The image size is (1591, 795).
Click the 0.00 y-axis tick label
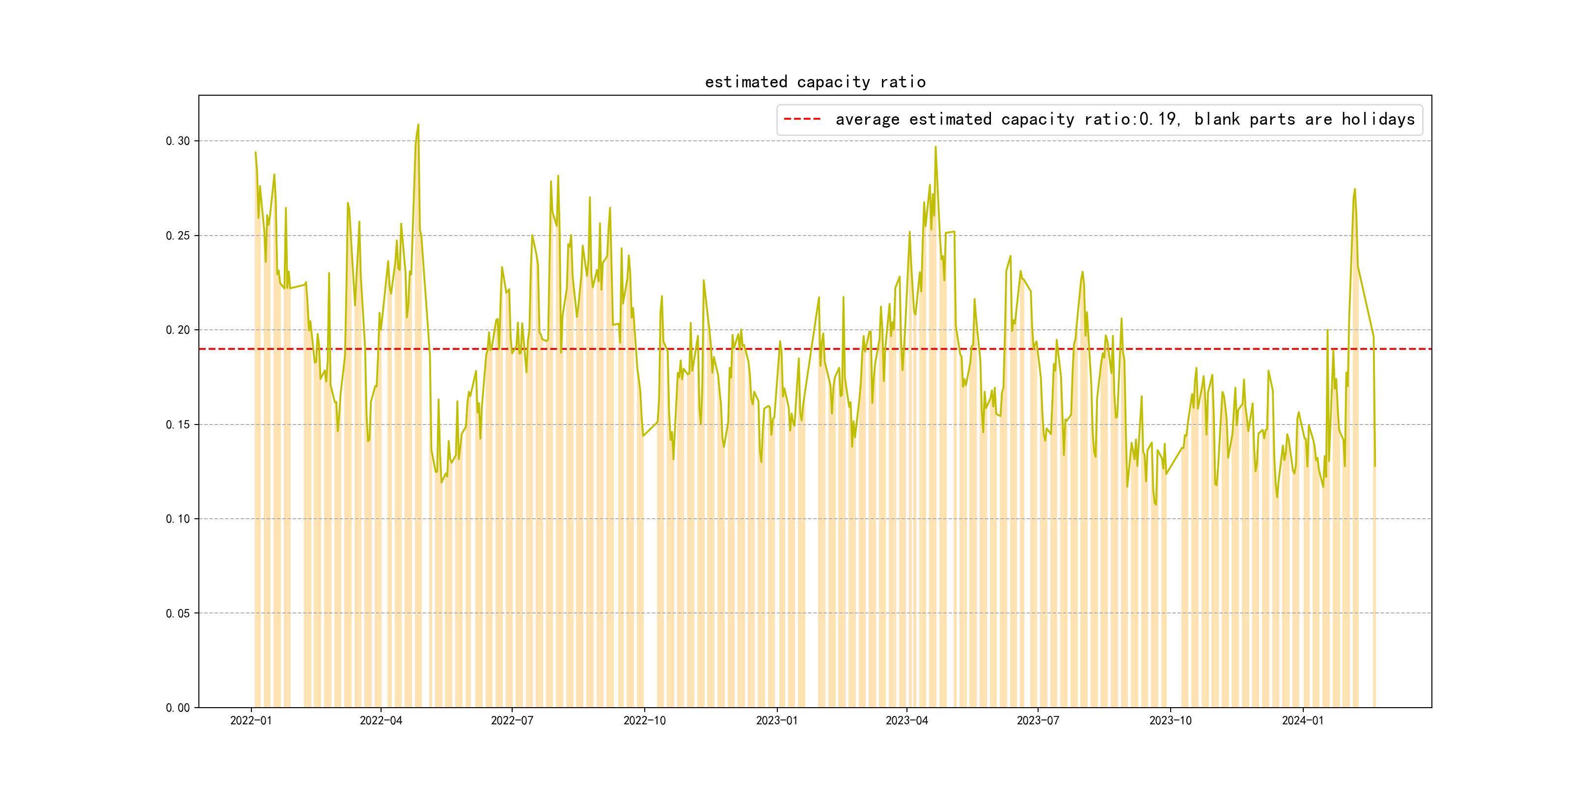click(x=178, y=708)
